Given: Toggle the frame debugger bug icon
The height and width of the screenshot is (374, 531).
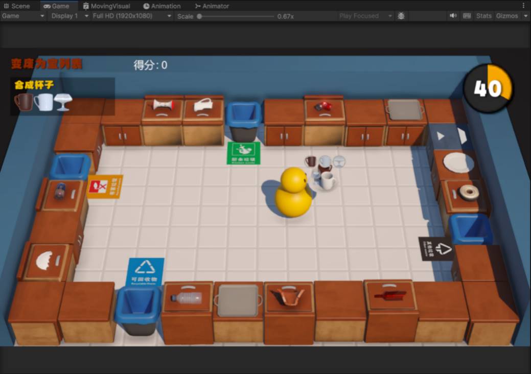Looking at the screenshot, I should coord(401,16).
